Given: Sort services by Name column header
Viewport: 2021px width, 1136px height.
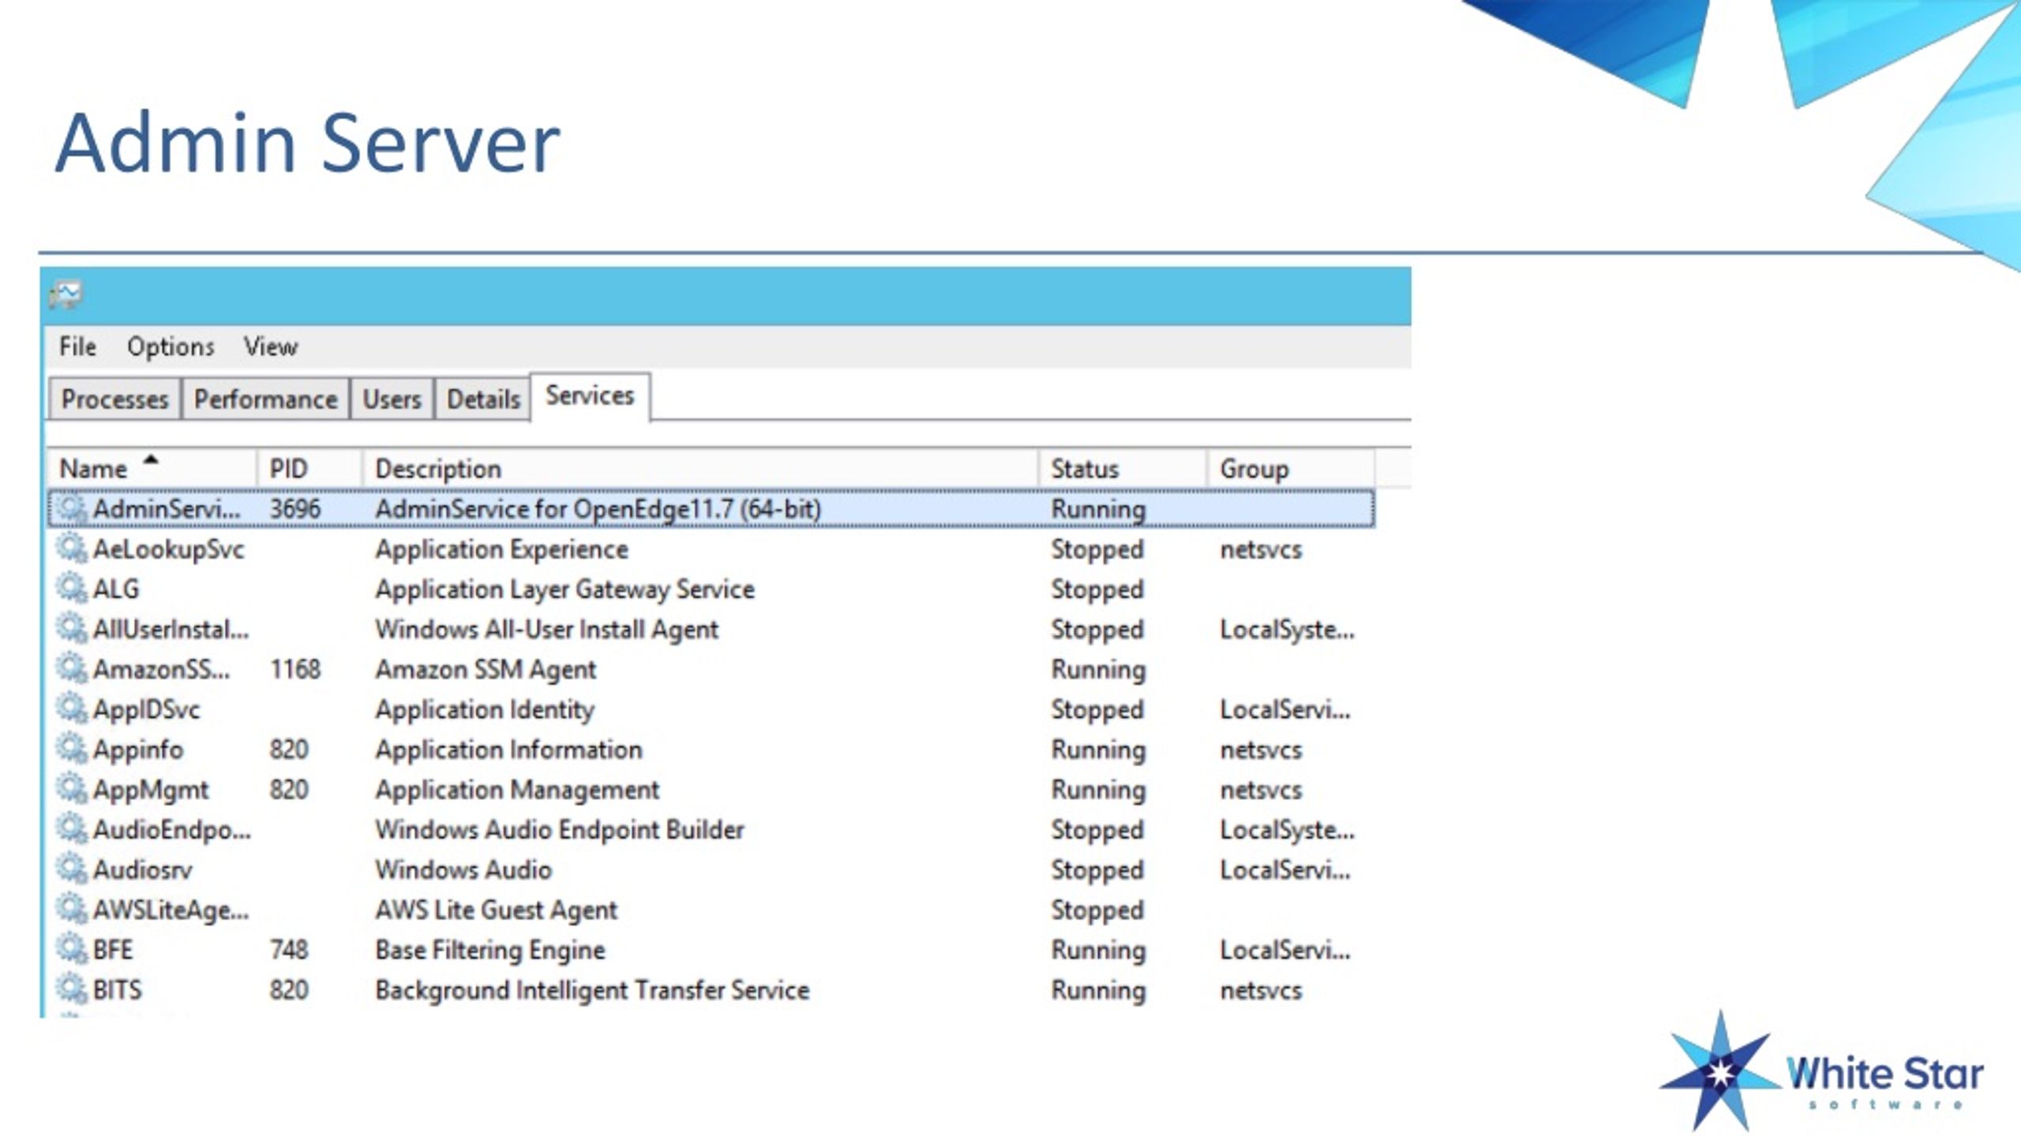Looking at the screenshot, I should (152, 469).
